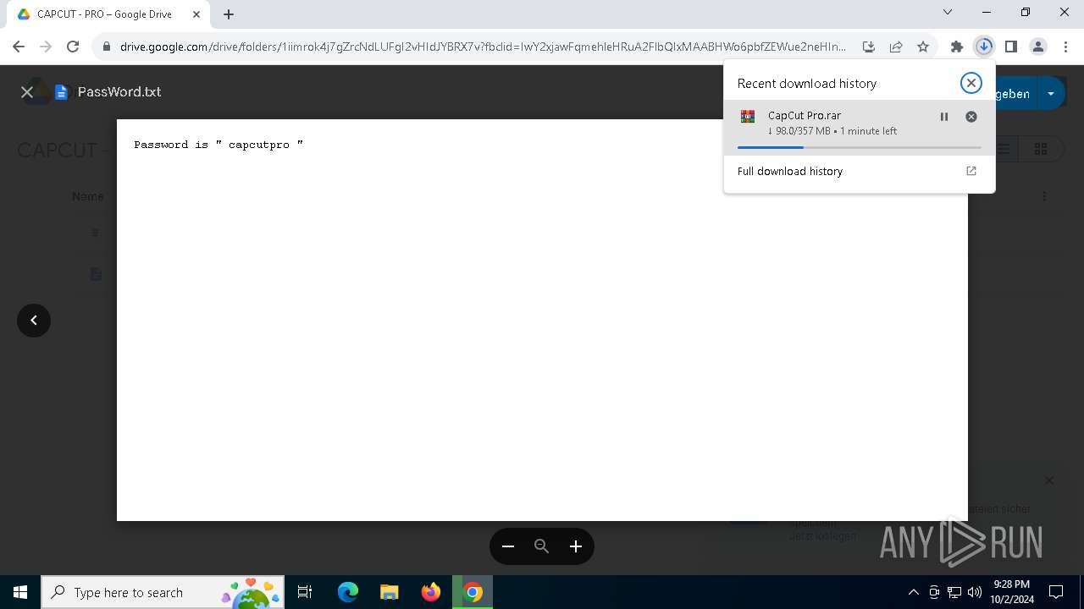The width and height of the screenshot is (1084, 609).
Task: Toggle the Chrome side panel
Action: point(1010,47)
